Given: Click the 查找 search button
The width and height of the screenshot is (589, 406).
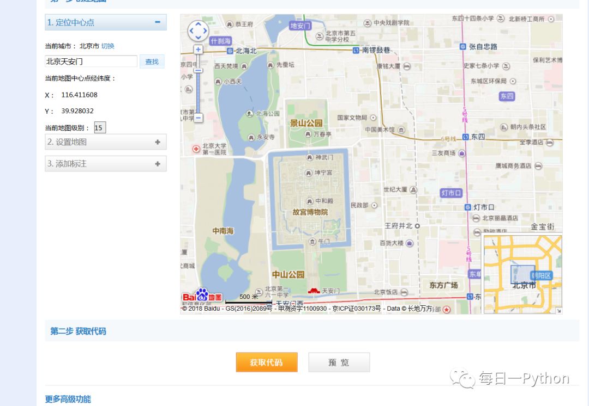Looking at the screenshot, I should [152, 61].
